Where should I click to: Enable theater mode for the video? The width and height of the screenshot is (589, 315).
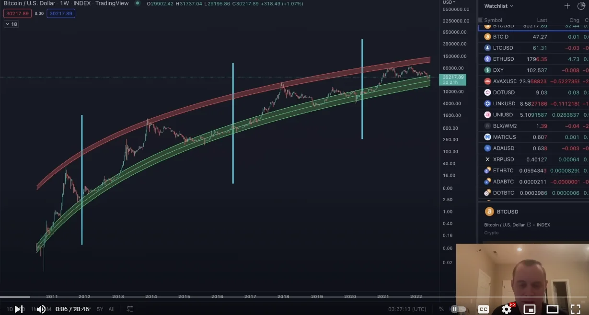(553, 309)
